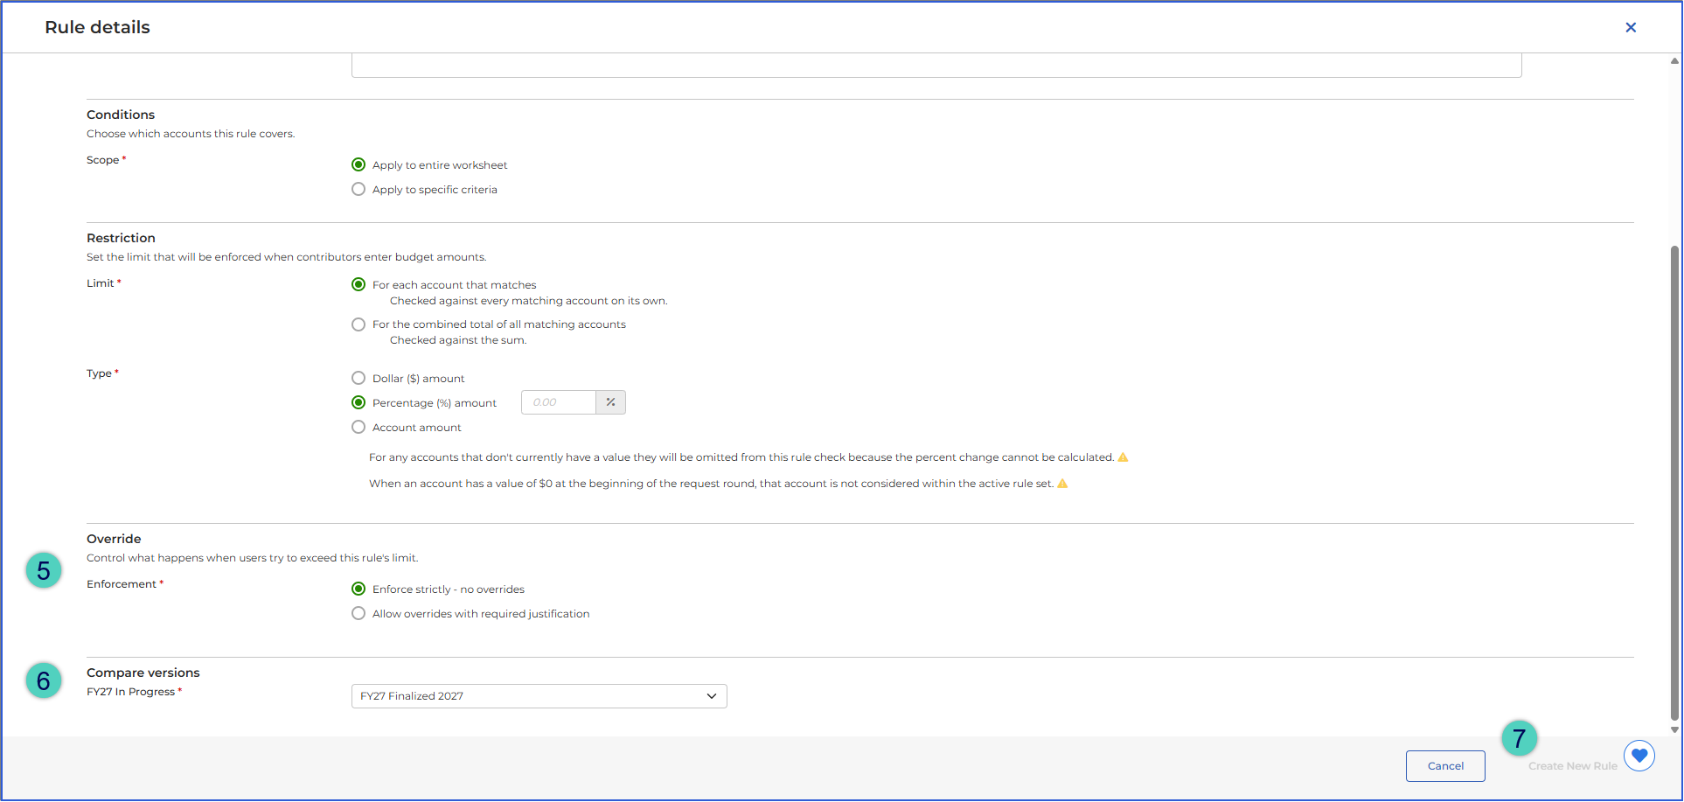Image resolution: width=1684 pixels, height=802 pixels.
Task: Click the FY27 In Progress label
Action: 131,692
